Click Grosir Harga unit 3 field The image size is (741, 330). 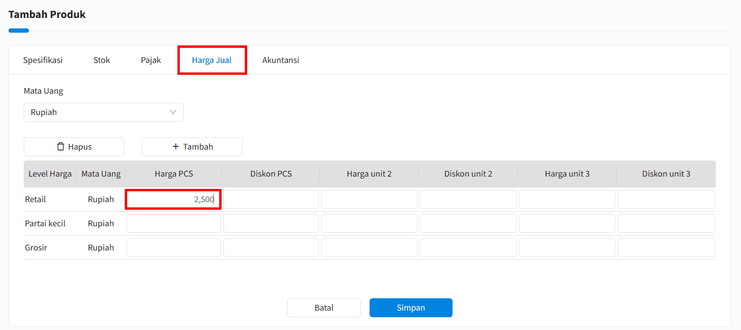point(567,248)
